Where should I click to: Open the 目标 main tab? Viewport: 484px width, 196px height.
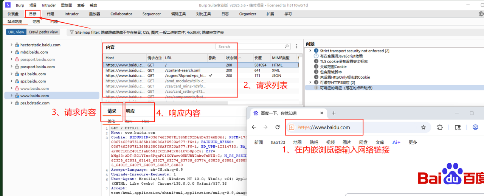33,14
